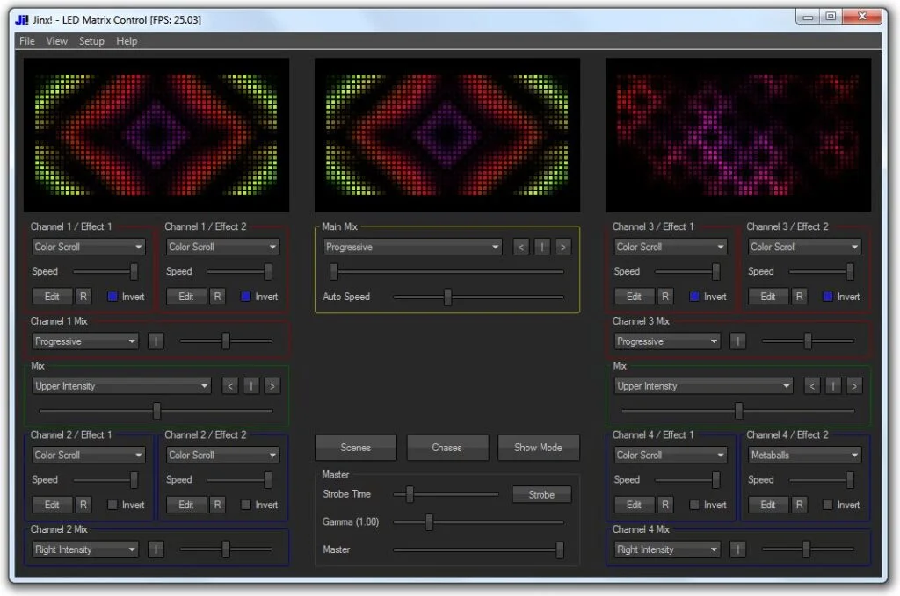This screenshot has width=900, height=596.
Task: Click the R button for Channel 1 / Effect 1
Action: click(x=83, y=297)
